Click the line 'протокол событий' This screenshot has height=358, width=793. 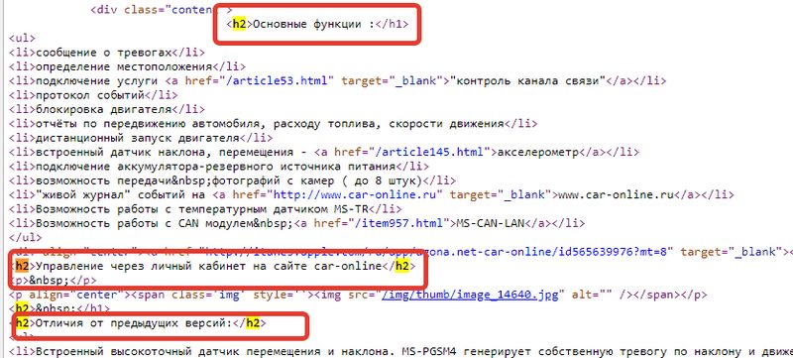point(93,95)
